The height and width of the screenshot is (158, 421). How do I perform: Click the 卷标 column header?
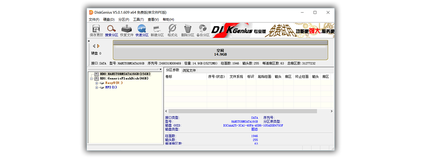tap(185, 77)
